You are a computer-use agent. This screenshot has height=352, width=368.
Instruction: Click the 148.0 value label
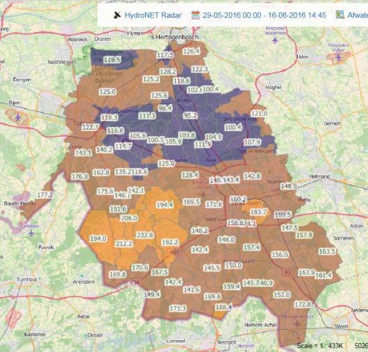tap(226, 240)
